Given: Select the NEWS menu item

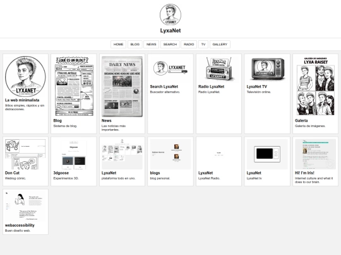Looking at the screenshot, I should (x=151, y=44).
